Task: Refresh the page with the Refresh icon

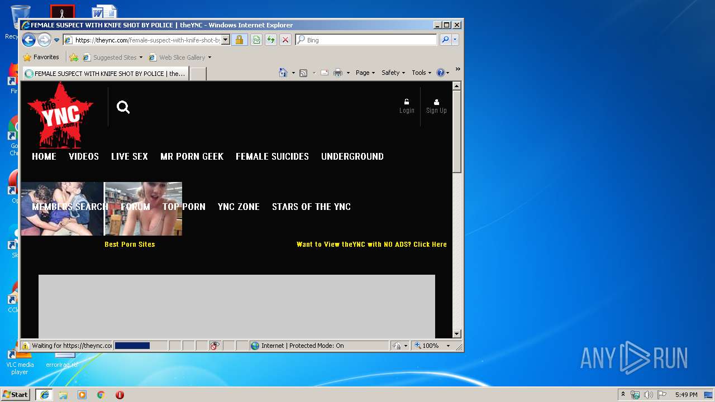Action: tap(271, 40)
